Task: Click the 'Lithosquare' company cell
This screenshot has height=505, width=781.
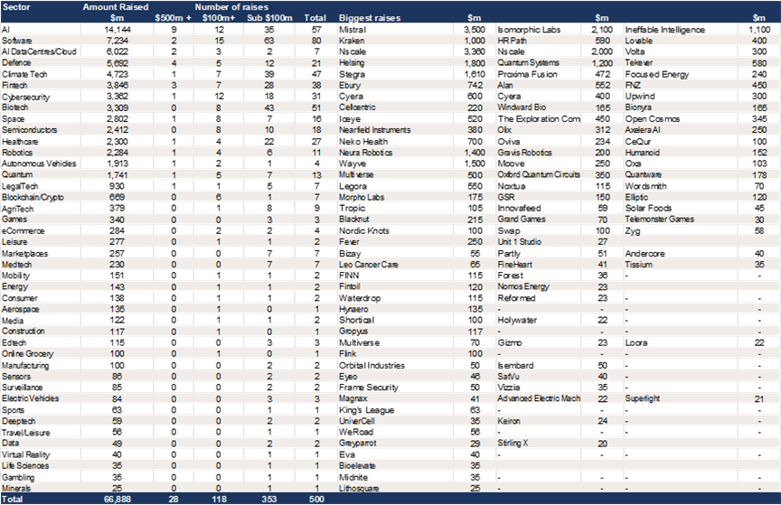Action: click(x=359, y=488)
